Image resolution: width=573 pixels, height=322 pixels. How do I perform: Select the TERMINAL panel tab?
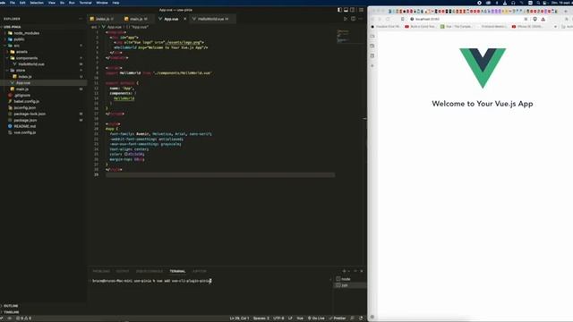tap(177, 271)
